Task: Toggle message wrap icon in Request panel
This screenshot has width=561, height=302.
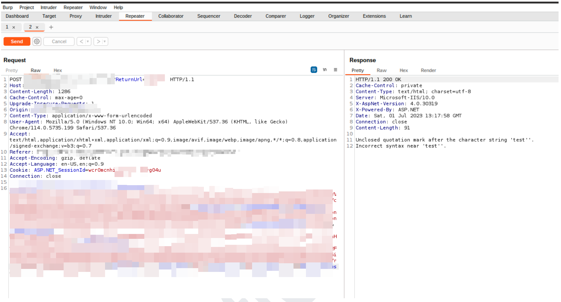Action: 314,70
